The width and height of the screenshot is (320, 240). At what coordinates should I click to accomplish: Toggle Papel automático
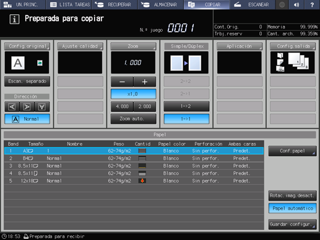pyautogui.click(x=292, y=208)
